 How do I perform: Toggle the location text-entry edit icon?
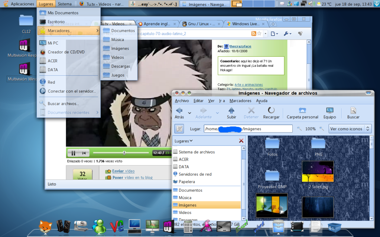[x=179, y=129]
